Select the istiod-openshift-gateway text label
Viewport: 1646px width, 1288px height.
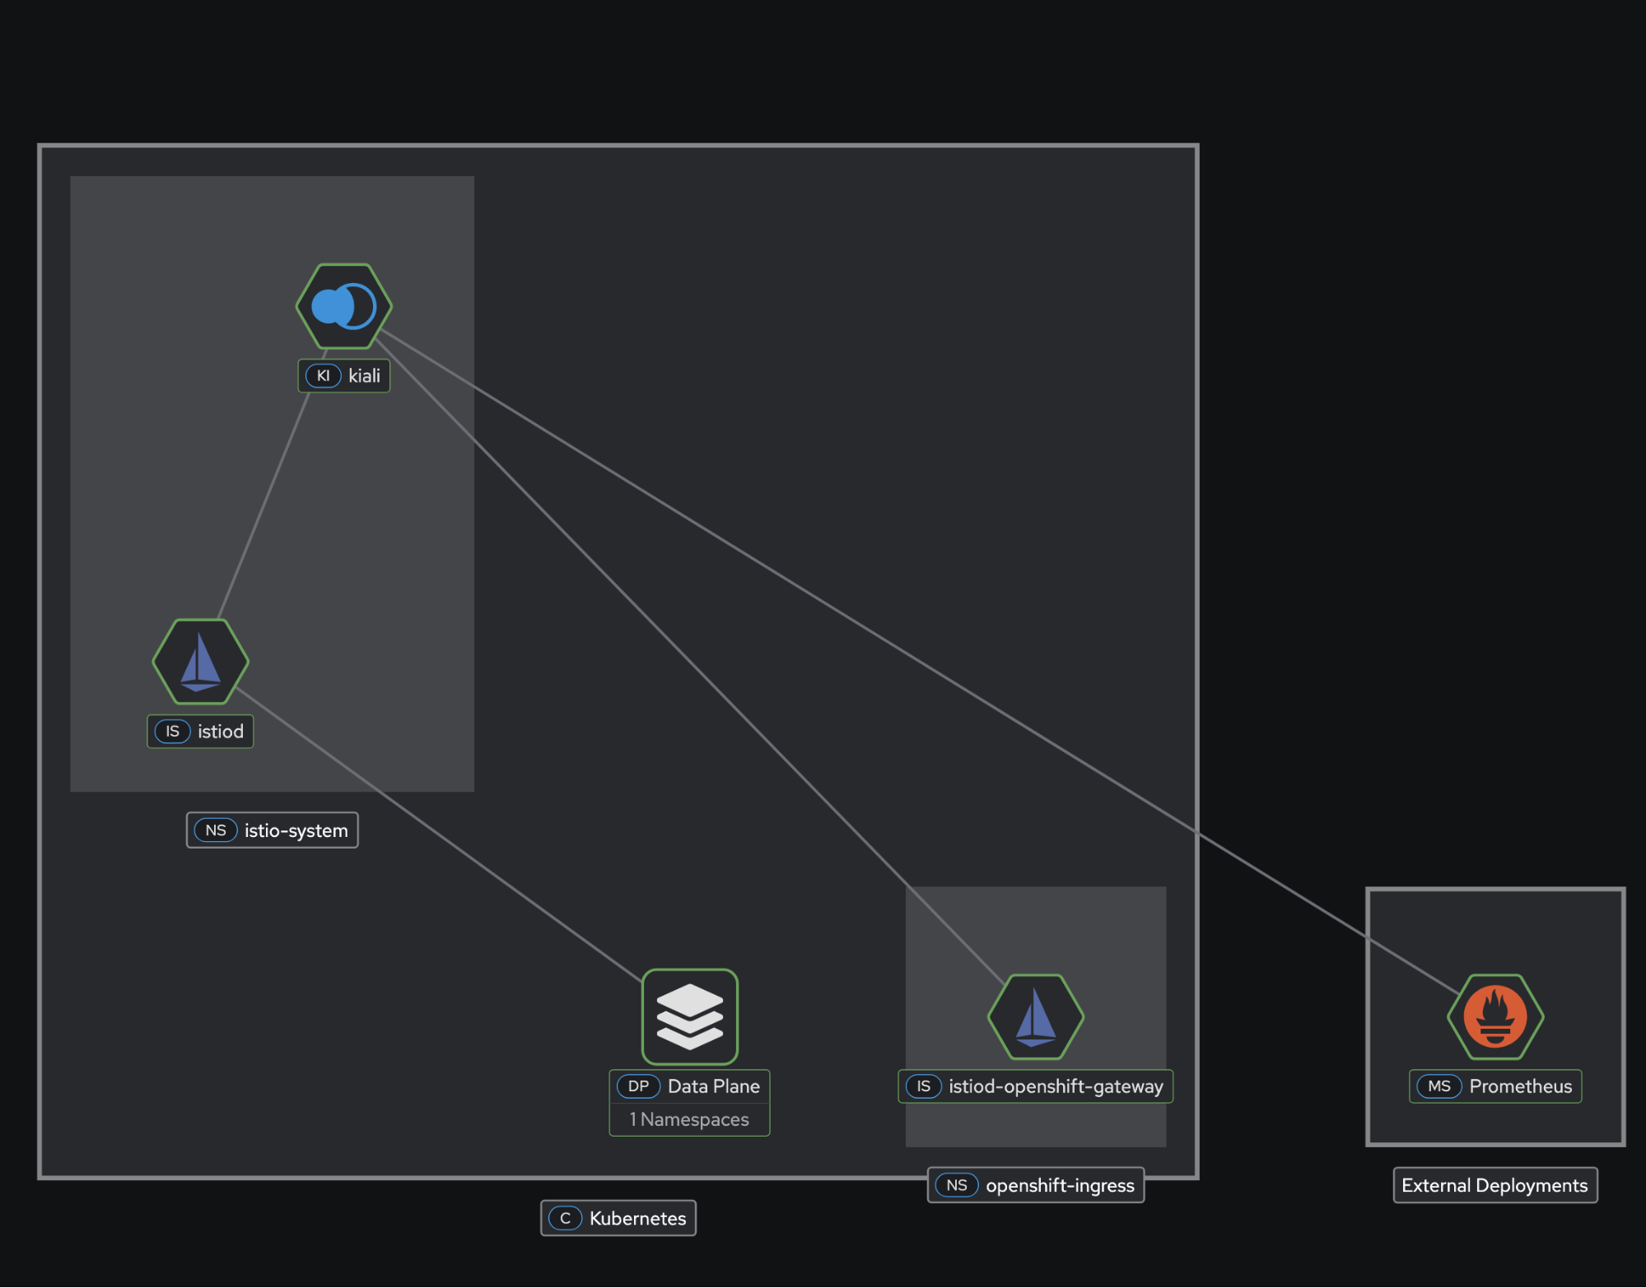pyautogui.click(x=1056, y=1086)
